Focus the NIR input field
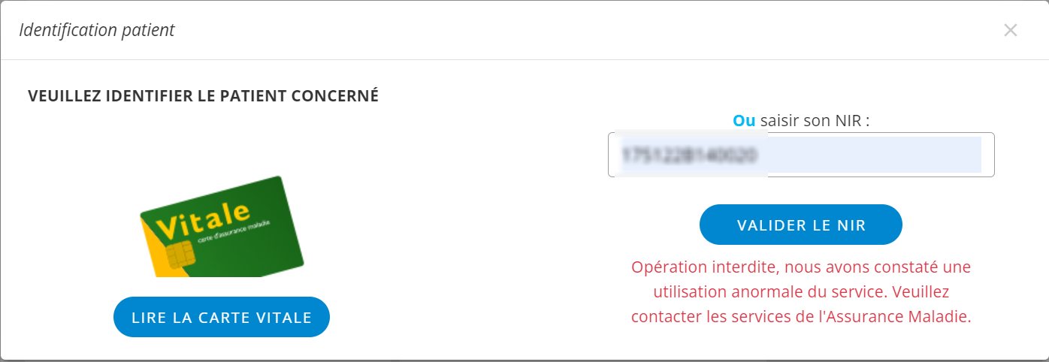Image resolution: width=1049 pixels, height=362 pixels. pos(801,155)
